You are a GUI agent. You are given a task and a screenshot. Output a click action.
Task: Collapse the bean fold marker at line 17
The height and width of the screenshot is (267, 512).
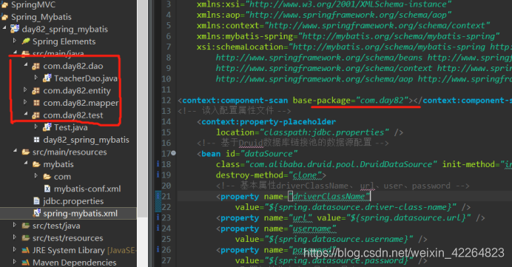[174, 153]
